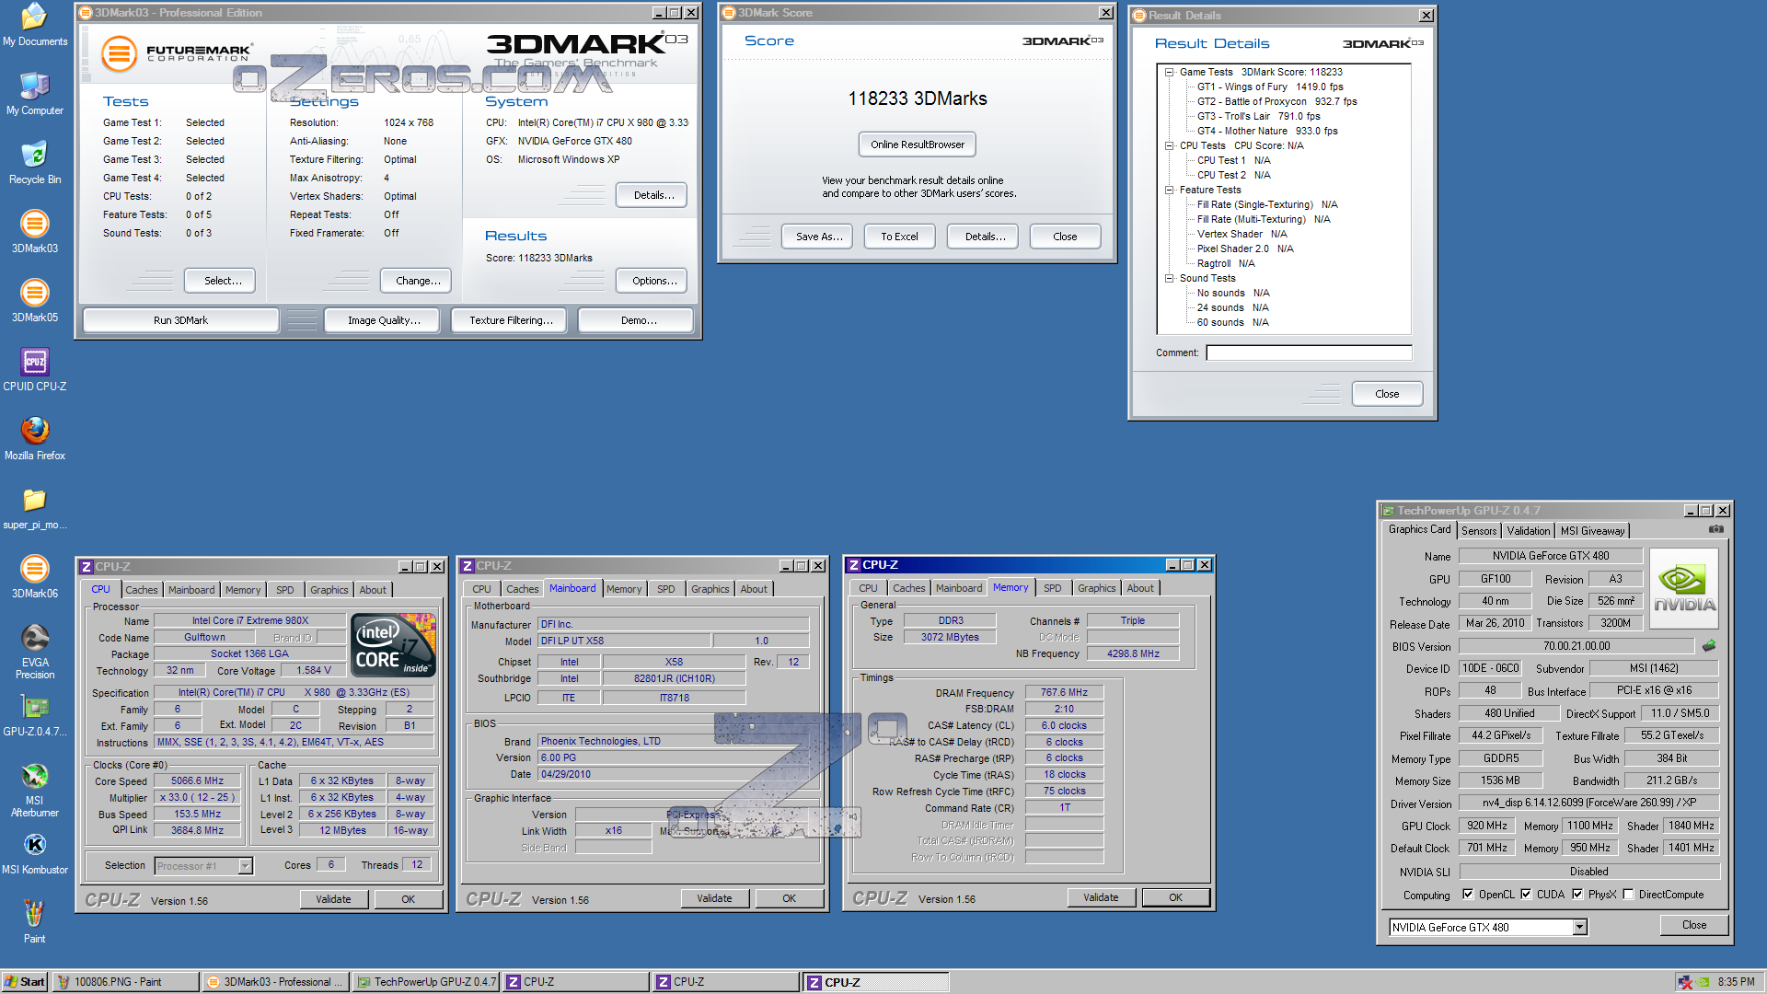Click the Run 3DMark button
This screenshot has width=1767, height=994.
(x=180, y=320)
